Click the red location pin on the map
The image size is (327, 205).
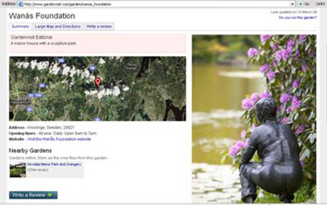98,82
